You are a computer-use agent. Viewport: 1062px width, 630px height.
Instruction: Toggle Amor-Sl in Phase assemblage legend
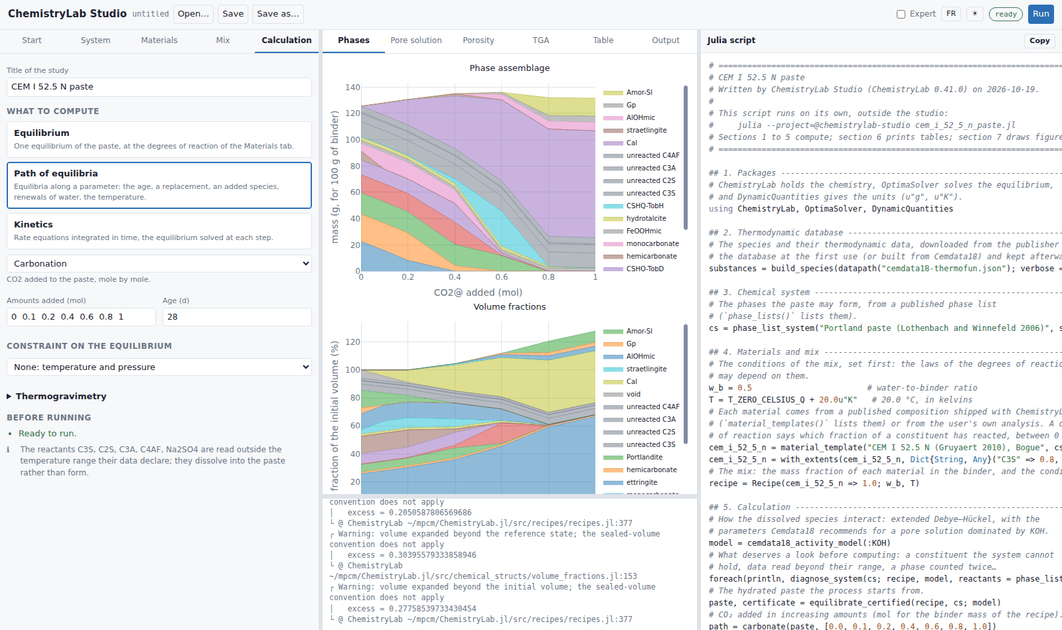(629, 92)
